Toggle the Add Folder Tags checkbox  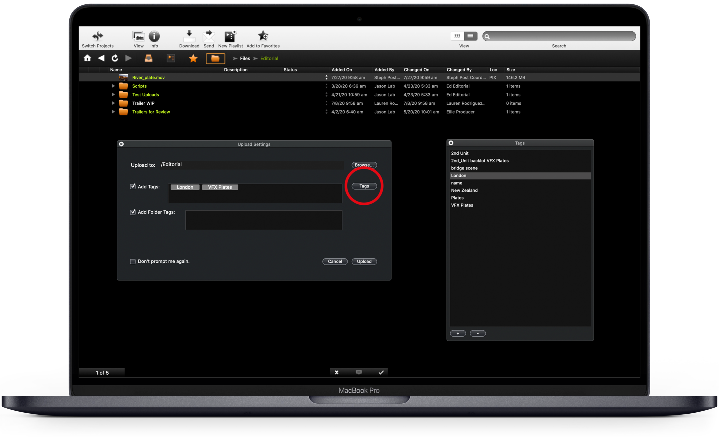(x=133, y=212)
